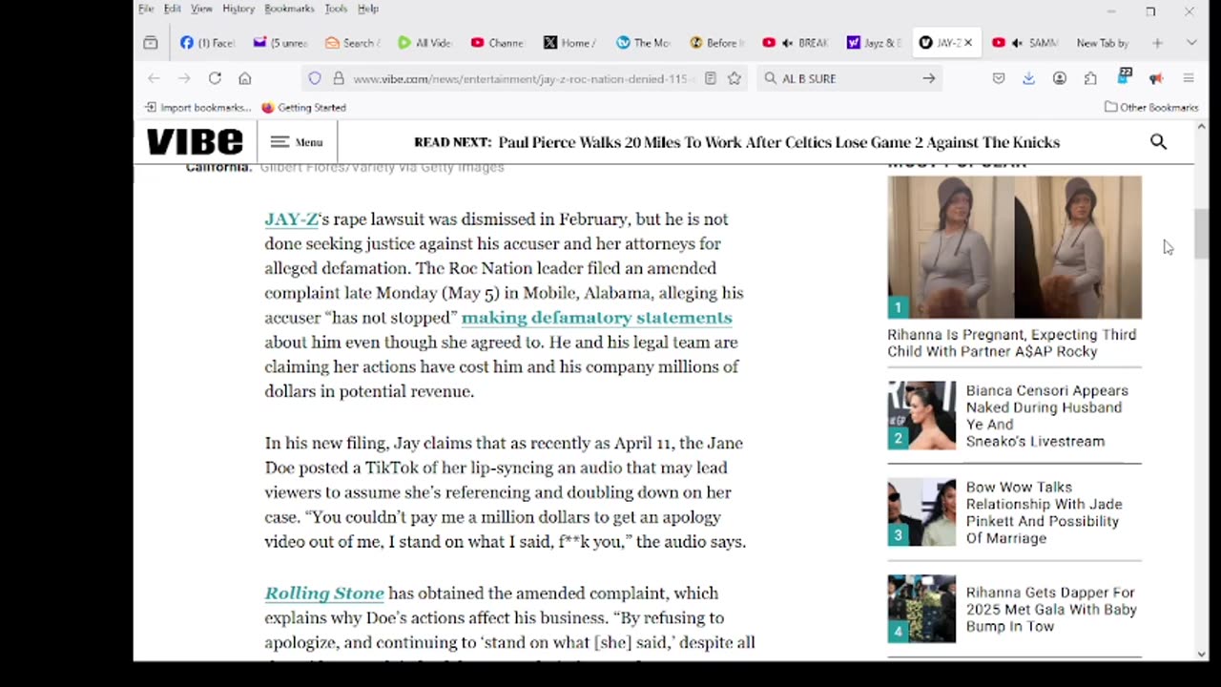
Task: Click the VIBE logo
Action: 195,142
